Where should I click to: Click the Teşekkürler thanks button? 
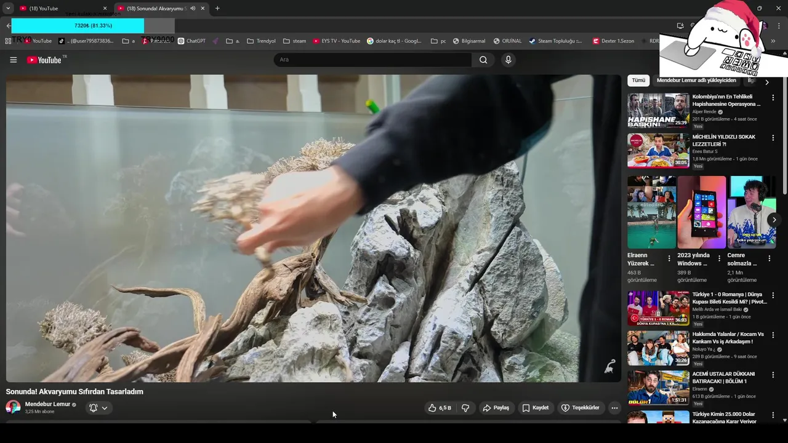coord(580,408)
